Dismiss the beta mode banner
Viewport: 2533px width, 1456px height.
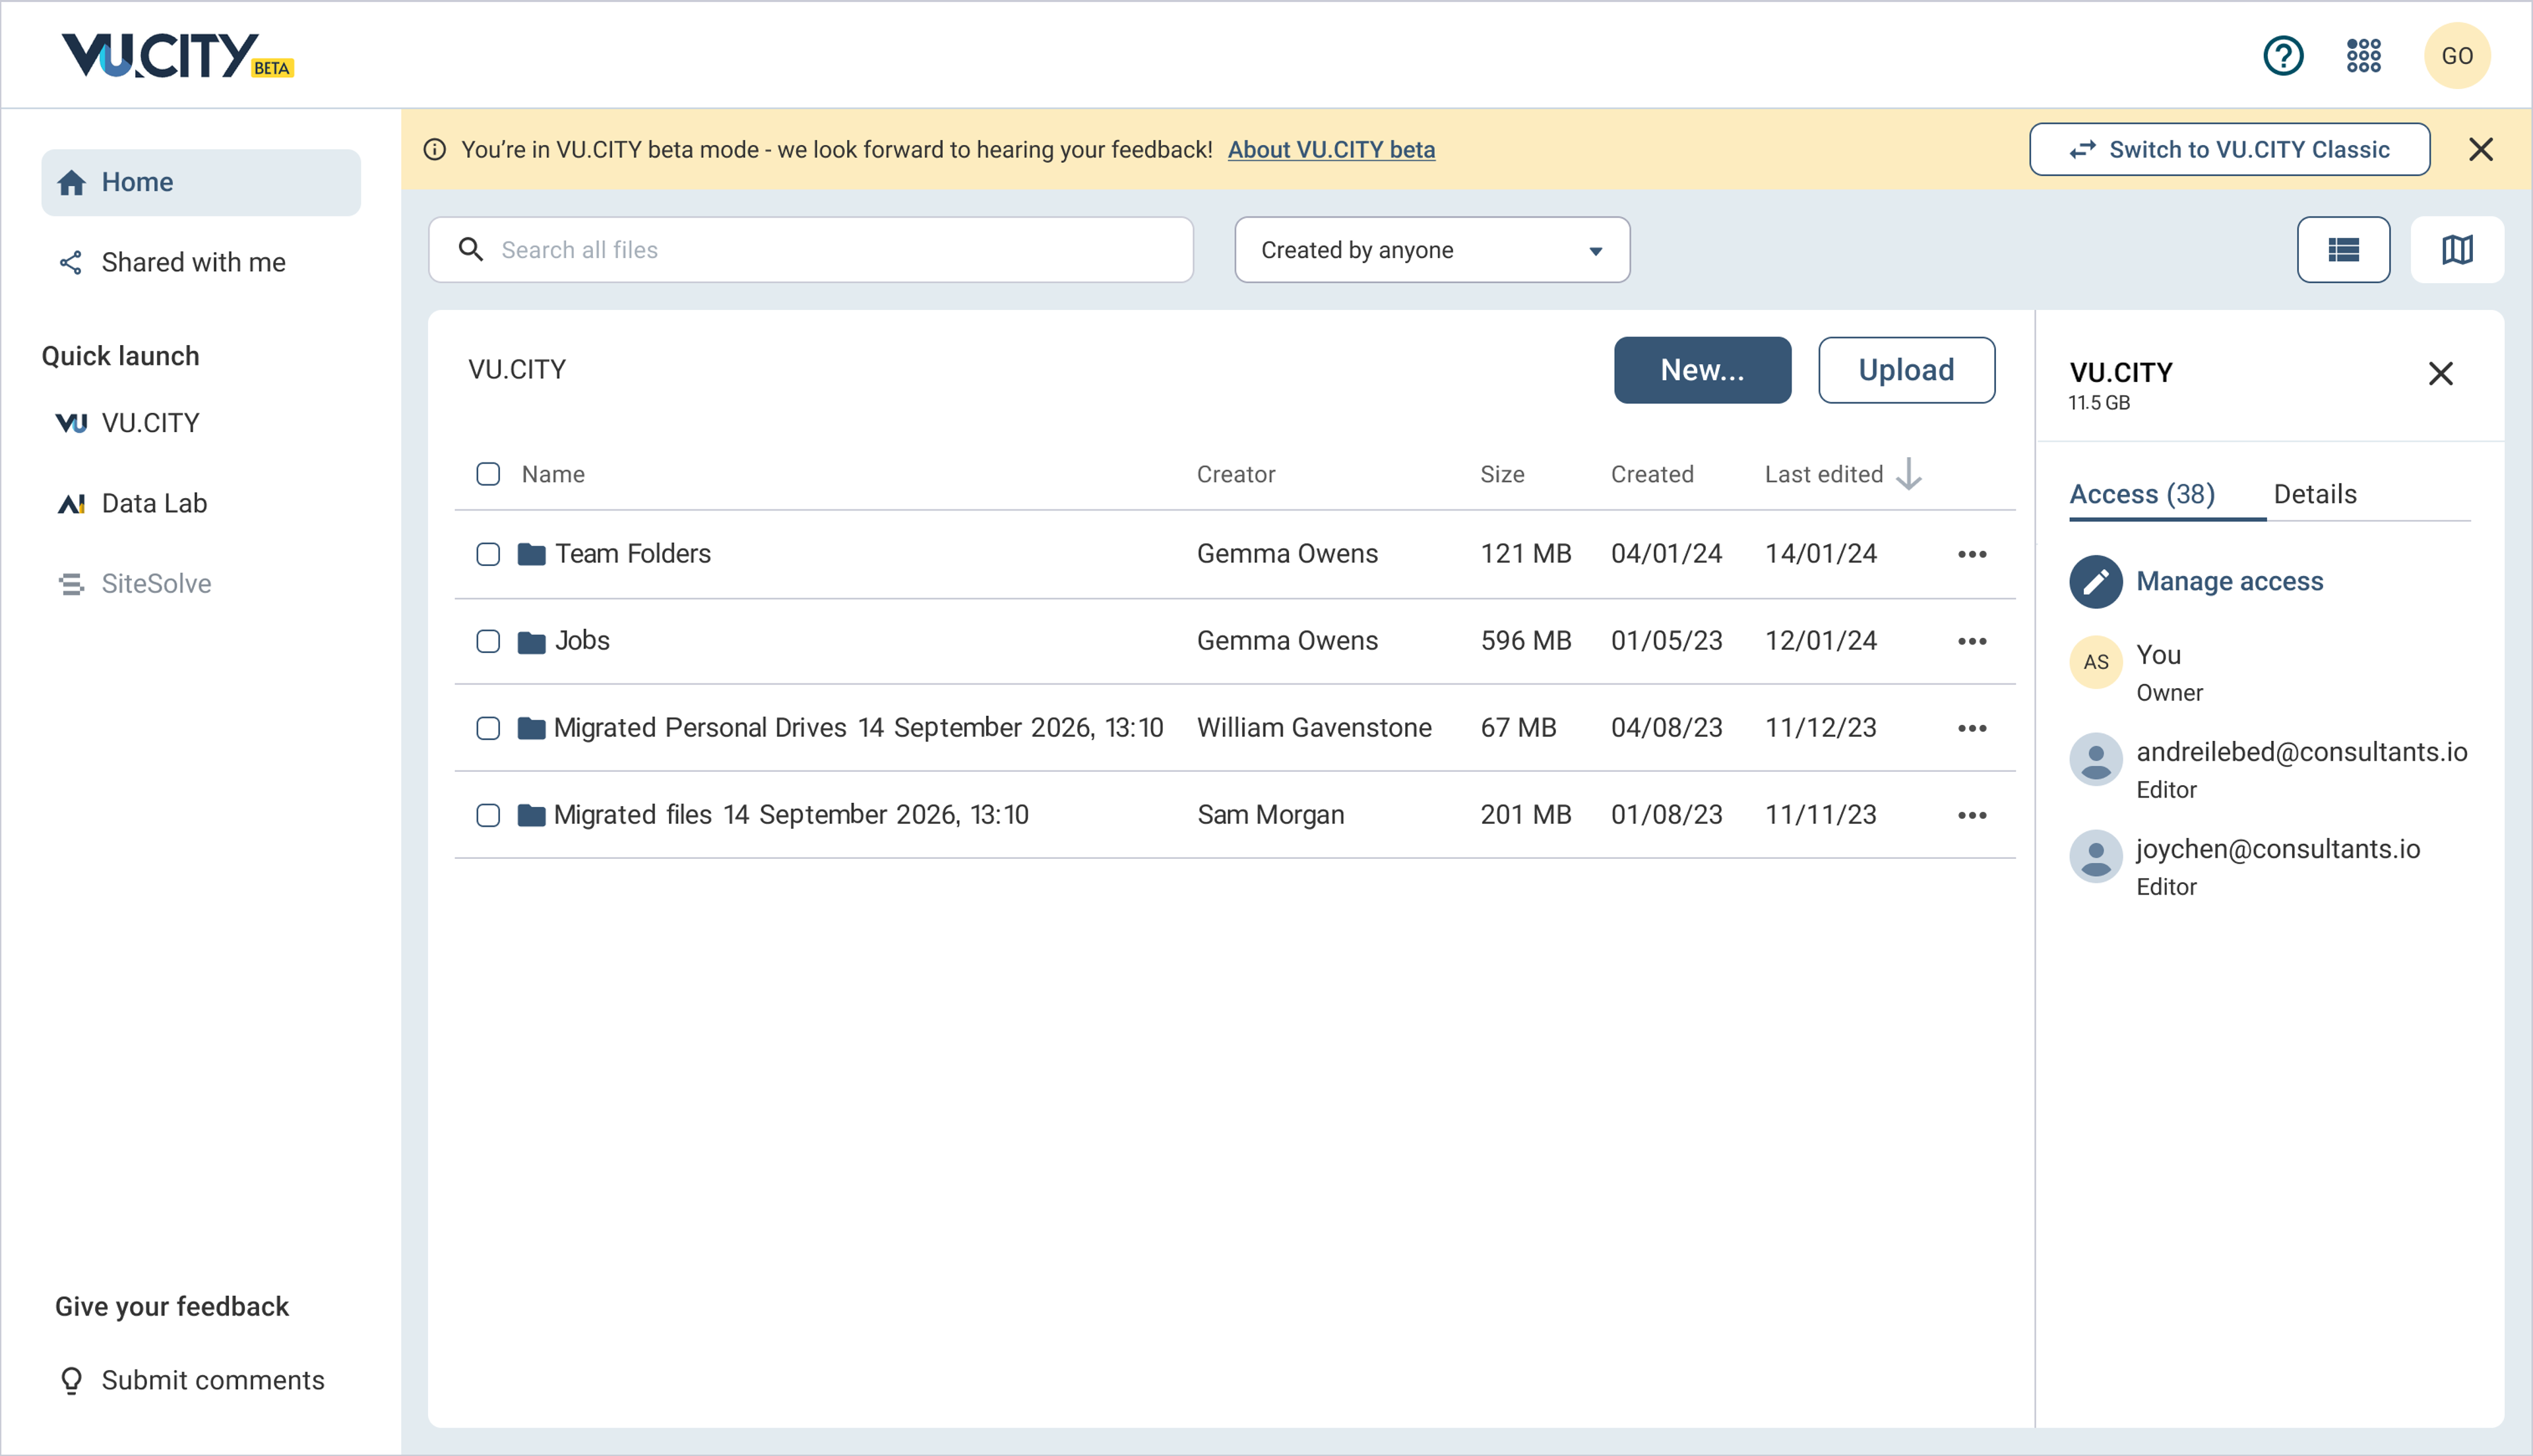(2480, 150)
